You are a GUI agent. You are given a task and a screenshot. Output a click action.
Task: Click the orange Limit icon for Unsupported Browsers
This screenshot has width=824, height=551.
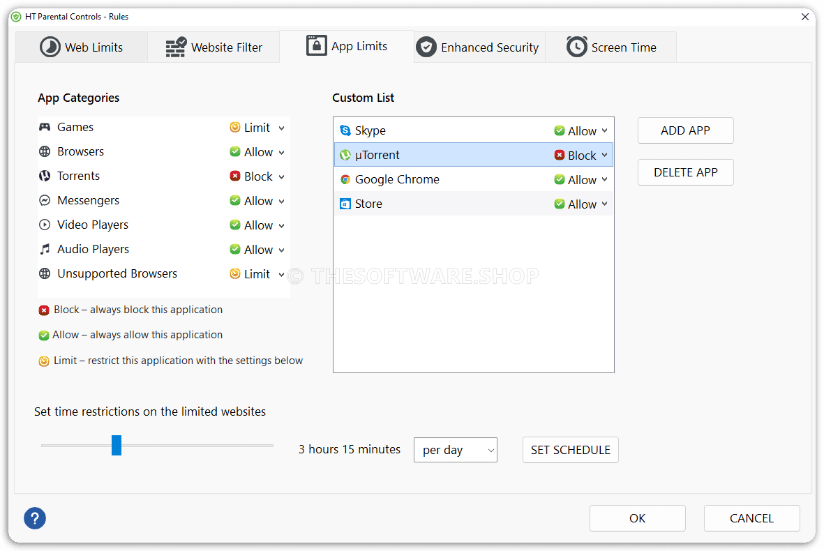tap(235, 273)
